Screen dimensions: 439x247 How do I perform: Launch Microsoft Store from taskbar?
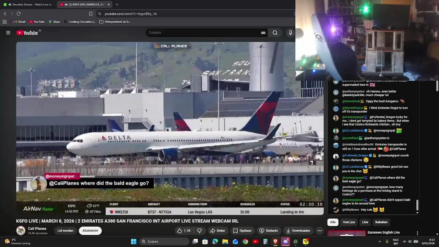205,242
